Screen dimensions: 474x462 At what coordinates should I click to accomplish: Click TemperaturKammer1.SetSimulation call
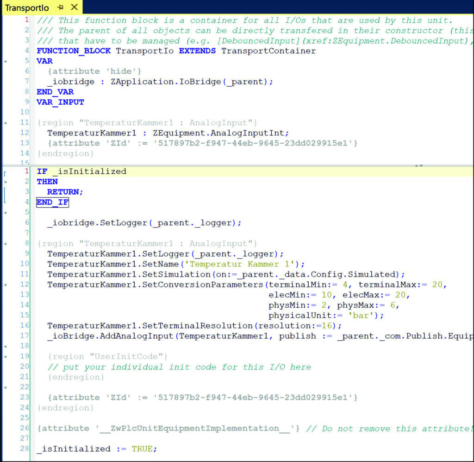click(226, 274)
